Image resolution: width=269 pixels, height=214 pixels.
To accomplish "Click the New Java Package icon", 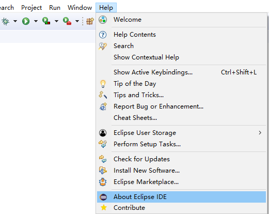I will click(x=90, y=21).
